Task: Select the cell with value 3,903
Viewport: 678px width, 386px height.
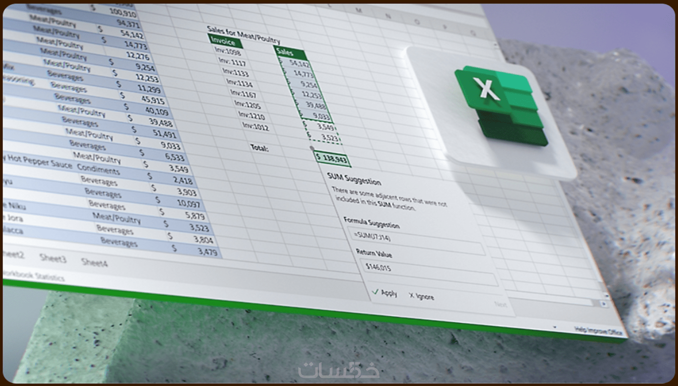Action: pos(187,193)
